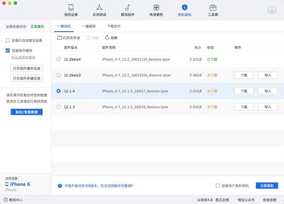The height and width of the screenshot is (204, 284).
Task: Open the My Device phone icon
Action: tap(71, 7)
